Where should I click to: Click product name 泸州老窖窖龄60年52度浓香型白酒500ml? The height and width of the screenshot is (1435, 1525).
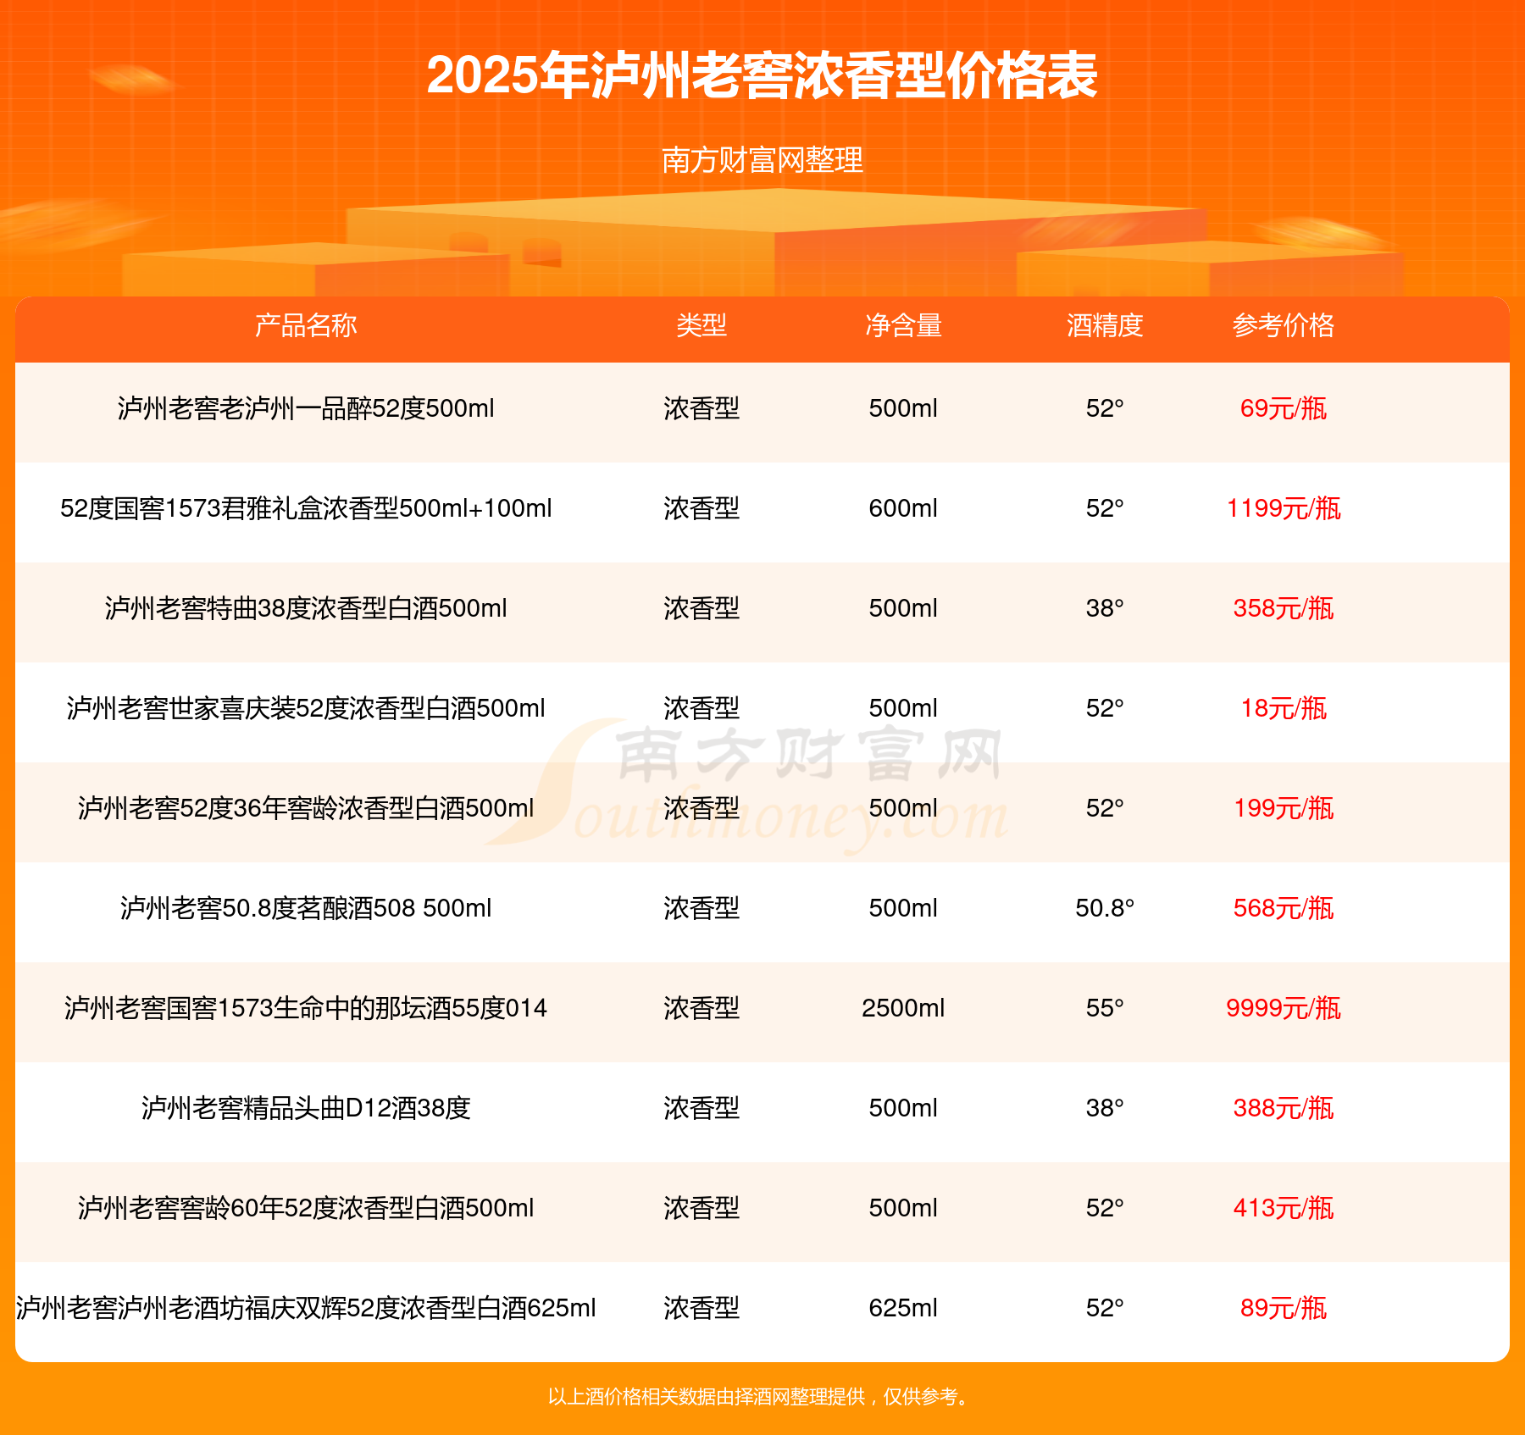306,1208
